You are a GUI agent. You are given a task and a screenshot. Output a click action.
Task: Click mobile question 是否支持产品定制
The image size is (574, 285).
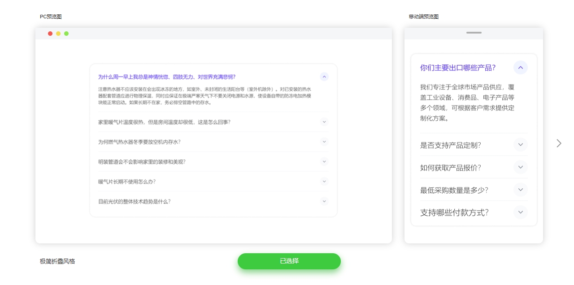451,145
